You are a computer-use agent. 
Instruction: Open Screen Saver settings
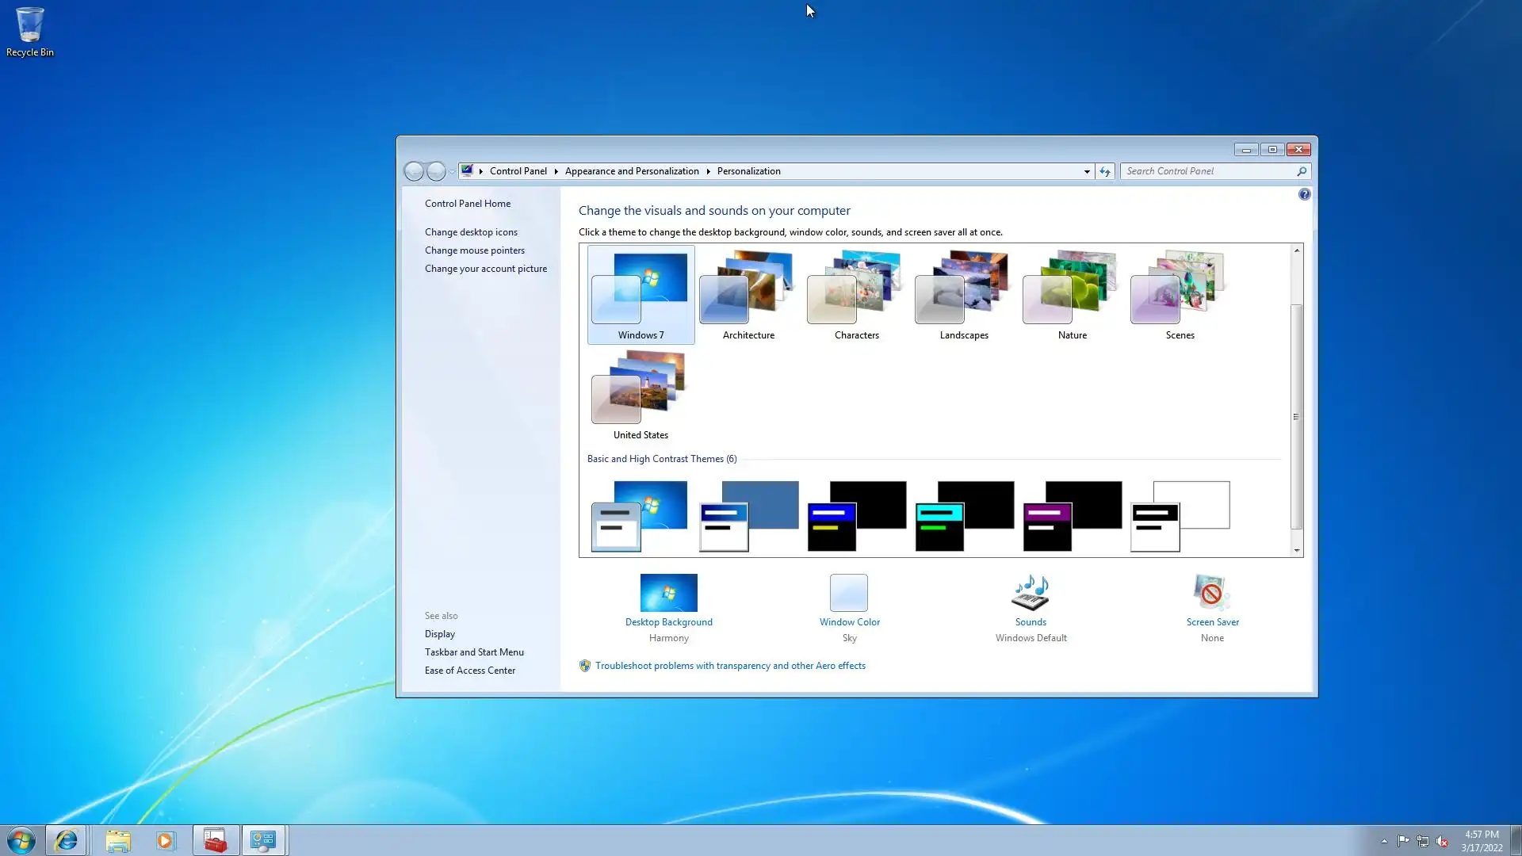click(x=1211, y=593)
